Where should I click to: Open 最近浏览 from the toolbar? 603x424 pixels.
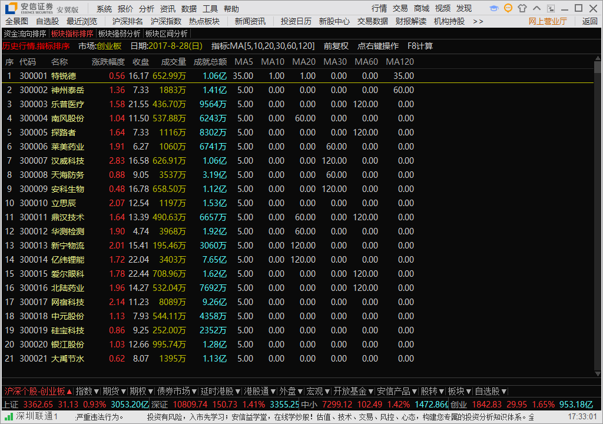(82, 21)
